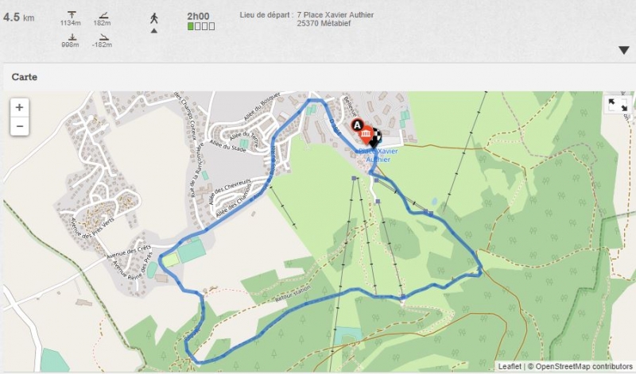The height and width of the screenshot is (374, 636).
Task: Click the 7 Place Xavier Authier address
Action: pos(335,15)
